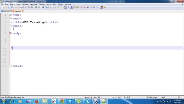Click the Paste toolbar icon
The image size is (184, 104).
tap(32, 7)
